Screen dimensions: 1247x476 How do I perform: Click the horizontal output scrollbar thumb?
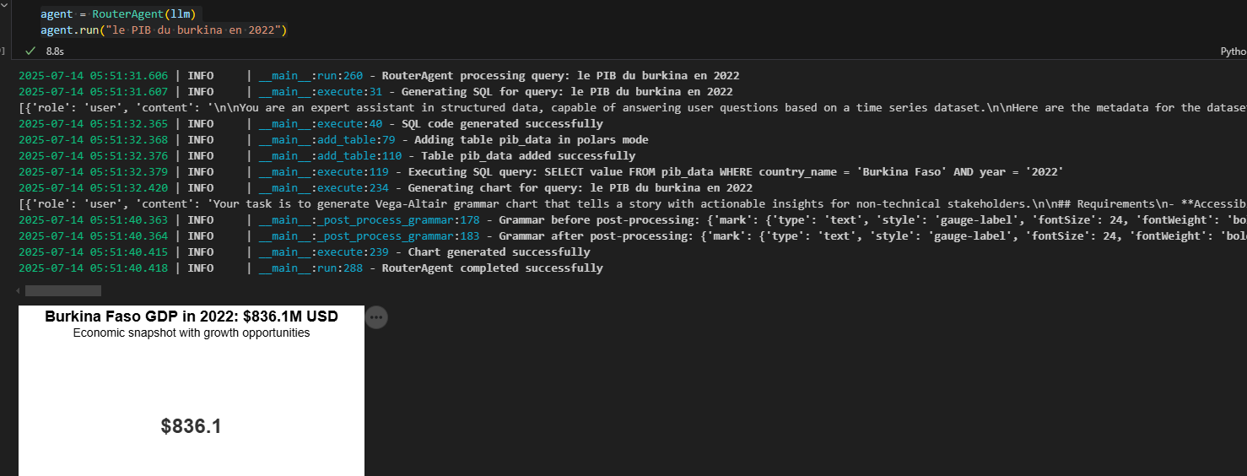(63, 290)
